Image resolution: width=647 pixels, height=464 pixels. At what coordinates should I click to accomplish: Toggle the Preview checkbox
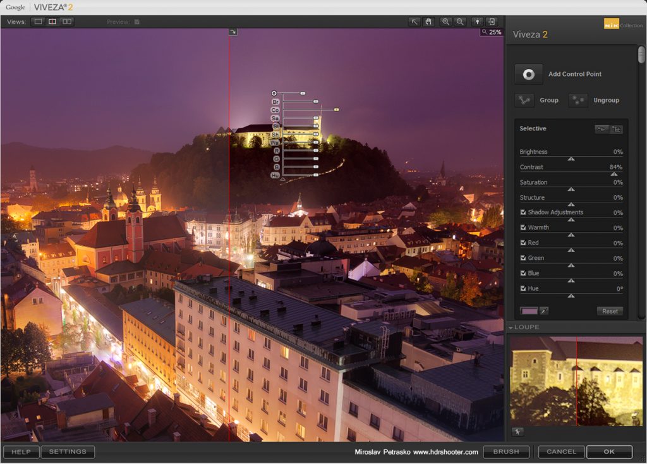coord(137,22)
